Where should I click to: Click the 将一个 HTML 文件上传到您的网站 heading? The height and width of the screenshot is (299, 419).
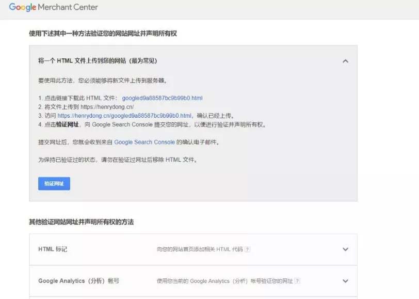click(x=98, y=61)
